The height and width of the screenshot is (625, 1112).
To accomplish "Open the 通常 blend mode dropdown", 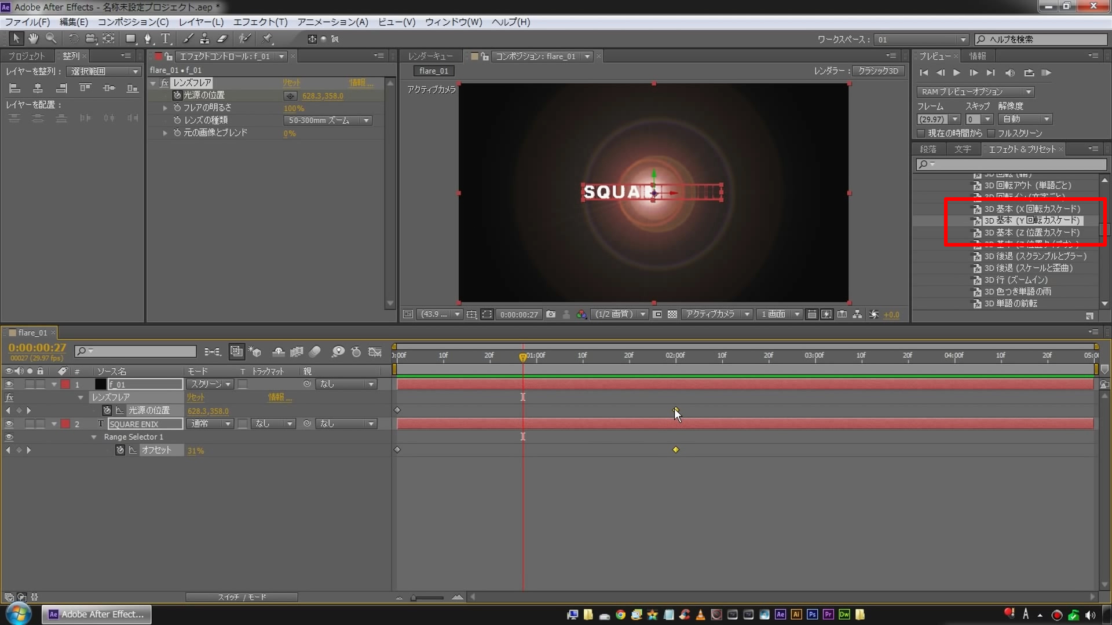I will pyautogui.click(x=210, y=424).
